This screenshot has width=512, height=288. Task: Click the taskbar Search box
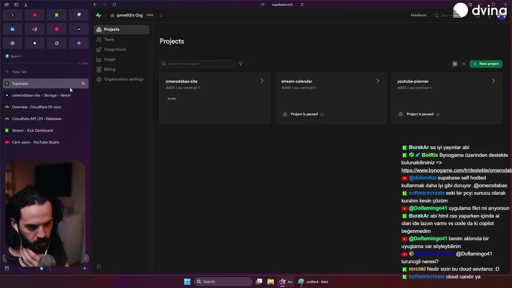point(223,282)
